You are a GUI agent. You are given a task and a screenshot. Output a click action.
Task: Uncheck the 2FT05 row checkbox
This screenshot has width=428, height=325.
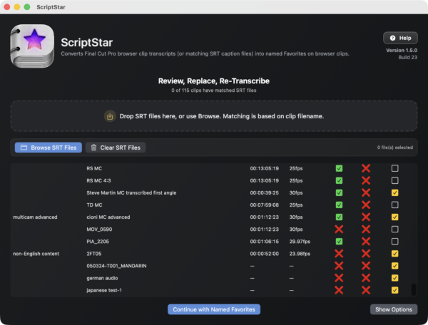click(394, 254)
